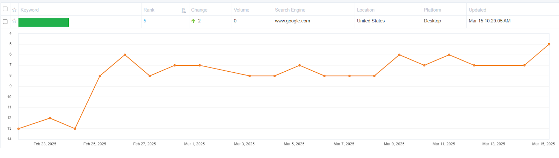Screen dimensions: 559x158
Task: Open the blue rank 5 link
Action: pyautogui.click(x=145, y=21)
